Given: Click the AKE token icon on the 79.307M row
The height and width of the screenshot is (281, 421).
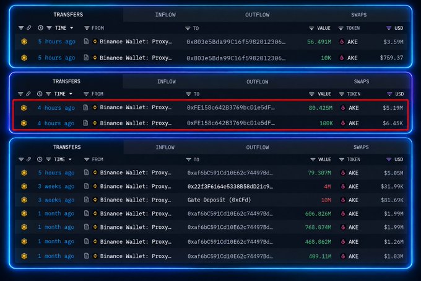Looking at the screenshot, I should click(343, 173).
